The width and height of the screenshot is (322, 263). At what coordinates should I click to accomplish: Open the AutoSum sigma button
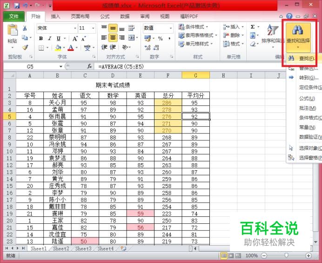point(253,27)
